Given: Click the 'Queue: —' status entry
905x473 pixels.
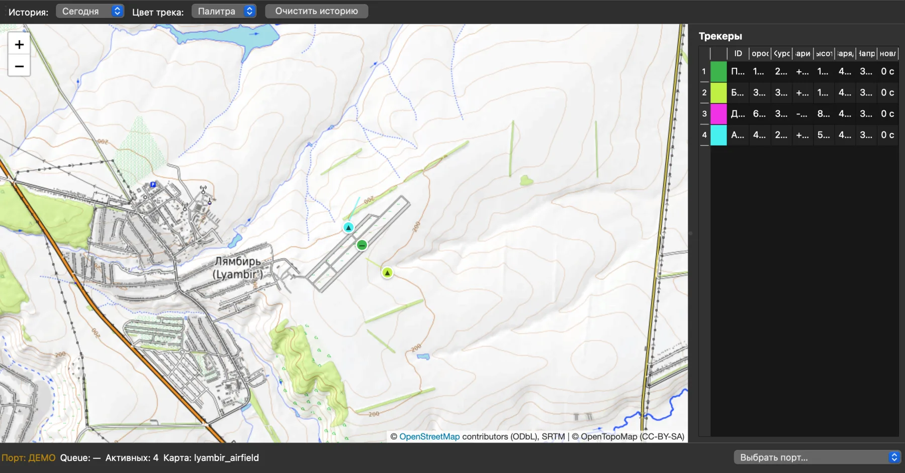Looking at the screenshot, I should click(80, 458).
